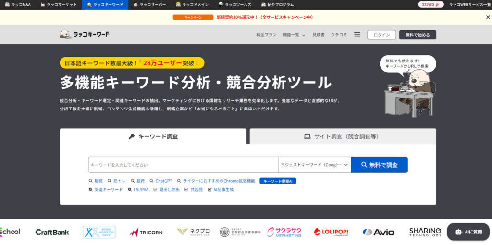
Task: Click the 33万ID badge
Action: [431, 5]
